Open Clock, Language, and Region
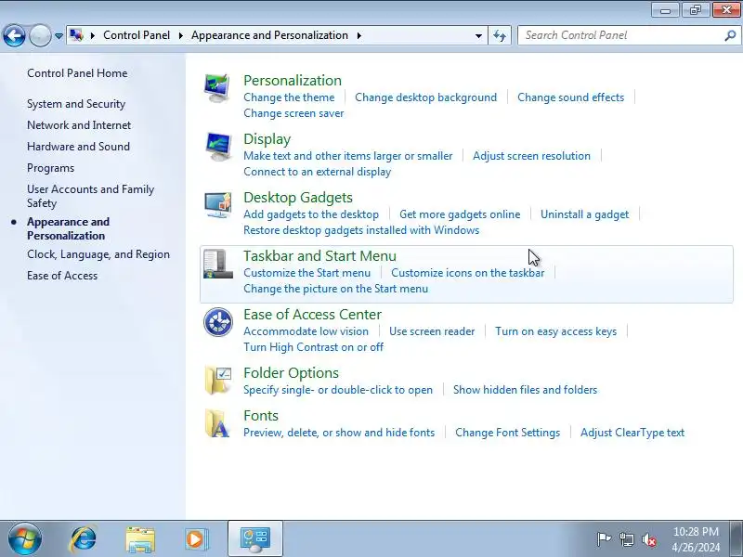The width and height of the screenshot is (743, 557). pos(98,254)
